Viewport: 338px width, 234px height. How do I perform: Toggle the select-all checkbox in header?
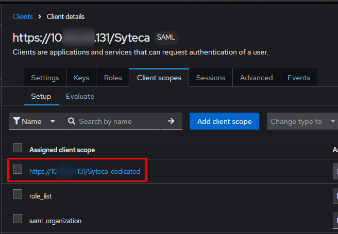pos(18,148)
